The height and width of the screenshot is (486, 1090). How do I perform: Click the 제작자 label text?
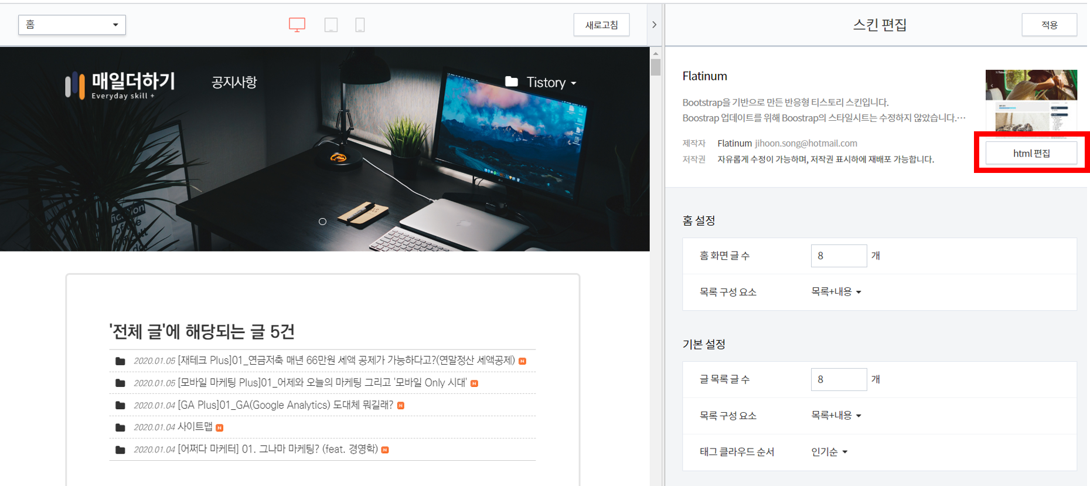coord(694,143)
